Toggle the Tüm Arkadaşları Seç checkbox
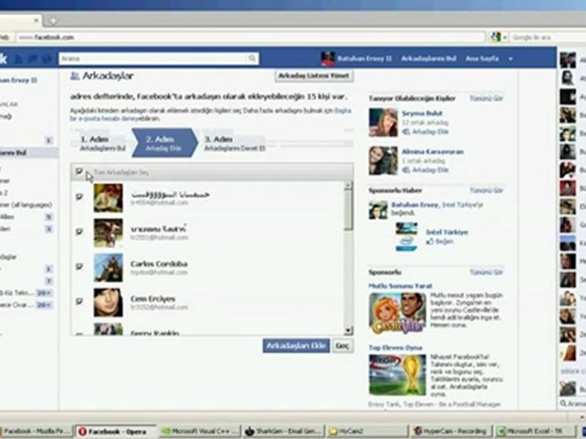Viewport: 586px width, 439px height. tap(79, 171)
